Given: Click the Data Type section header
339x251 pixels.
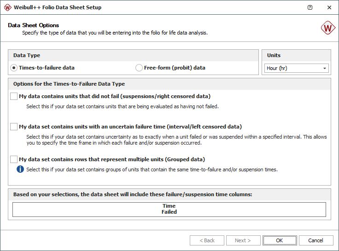Looking at the screenshot, I should pyautogui.click(x=27, y=55).
